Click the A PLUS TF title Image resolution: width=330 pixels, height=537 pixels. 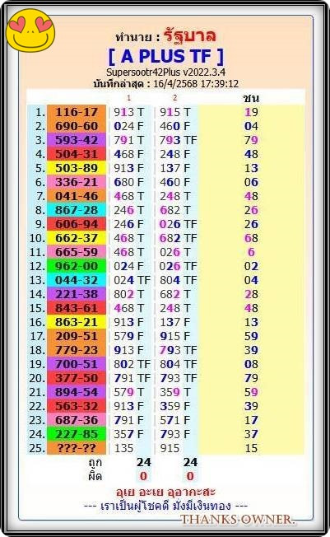(x=165, y=57)
